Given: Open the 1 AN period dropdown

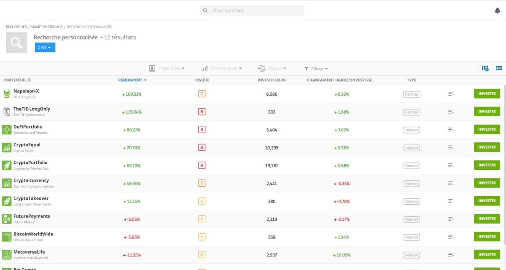Looking at the screenshot, I should pos(45,48).
